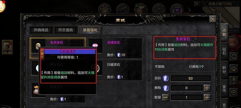The height and width of the screenshot is (108, 241).
Task: Switch to the 热销商品 tab
Action: (x=41, y=30)
